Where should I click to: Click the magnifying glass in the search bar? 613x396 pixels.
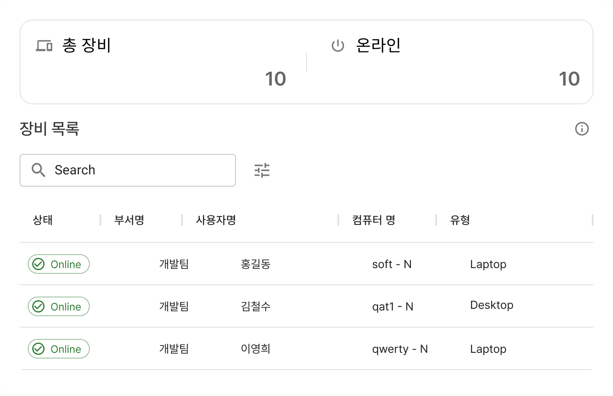(39, 170)
